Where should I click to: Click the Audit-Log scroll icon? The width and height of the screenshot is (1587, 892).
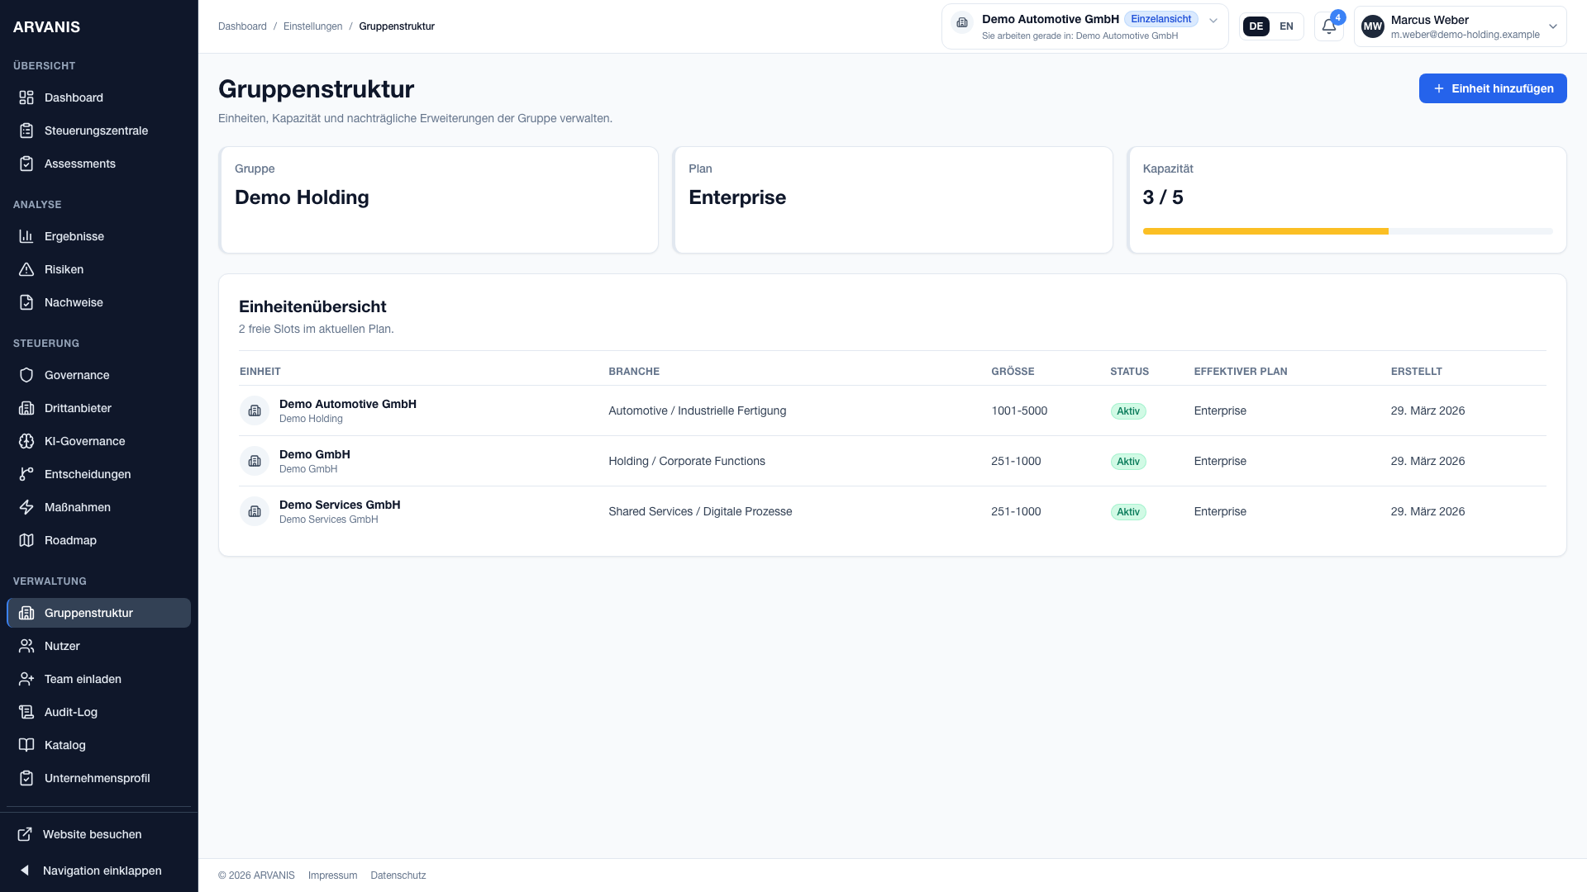coord(26,712)
